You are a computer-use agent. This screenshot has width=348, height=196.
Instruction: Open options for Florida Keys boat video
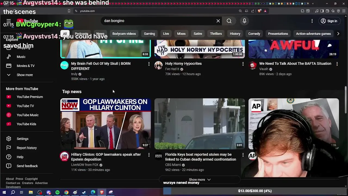coord(243,155)
